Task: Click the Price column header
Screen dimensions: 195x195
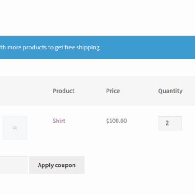Action: (x=113, y=91)
